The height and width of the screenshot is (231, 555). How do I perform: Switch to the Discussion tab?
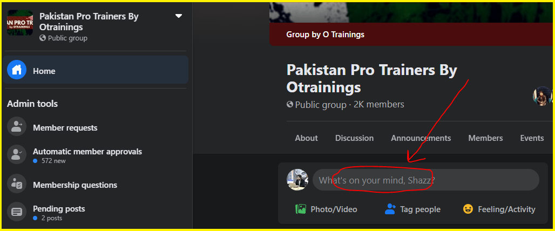[354, 138]
